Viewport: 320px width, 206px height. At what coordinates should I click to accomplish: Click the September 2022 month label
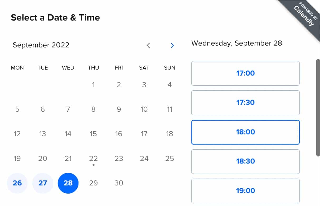coord(41,45)
